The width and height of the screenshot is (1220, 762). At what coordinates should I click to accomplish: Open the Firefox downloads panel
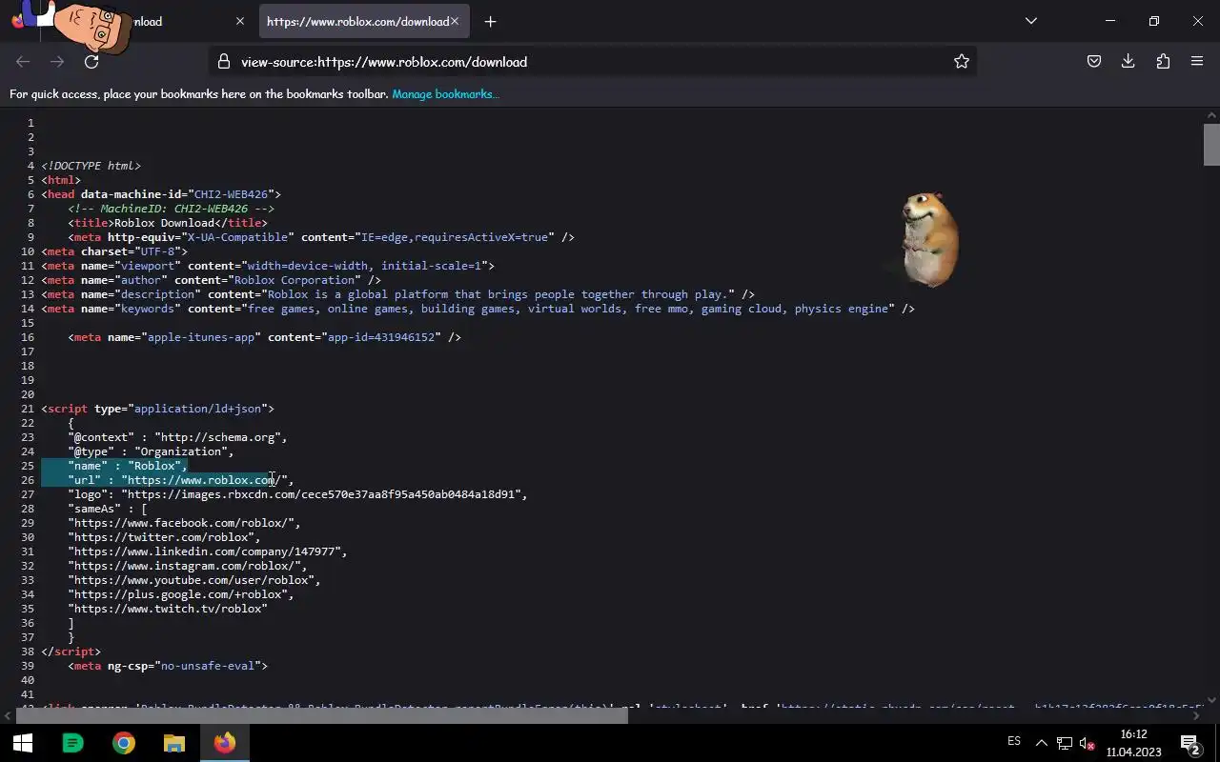[x=1128, y=61]
